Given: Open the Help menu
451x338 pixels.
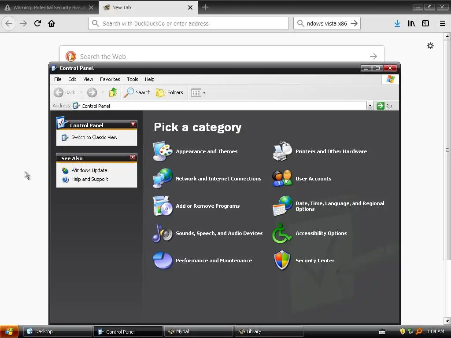Looking at the screenshot, I should [150, 79].
